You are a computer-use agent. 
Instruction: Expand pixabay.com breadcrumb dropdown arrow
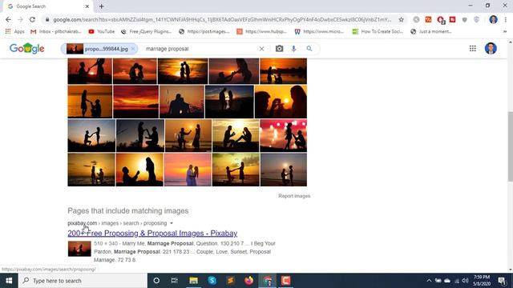172,223
